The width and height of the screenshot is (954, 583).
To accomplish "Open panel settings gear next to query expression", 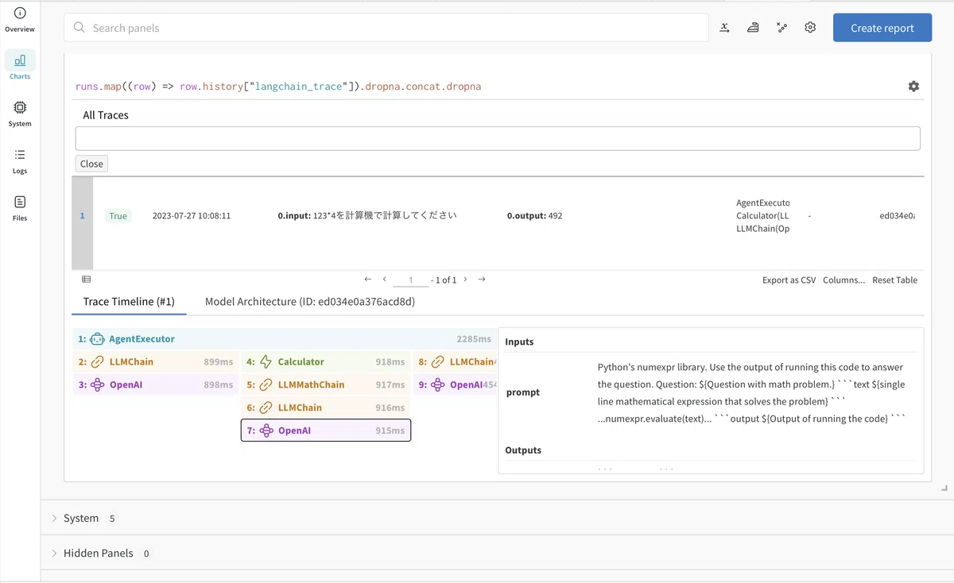I will pyautogui.click(x=913, y=86).
